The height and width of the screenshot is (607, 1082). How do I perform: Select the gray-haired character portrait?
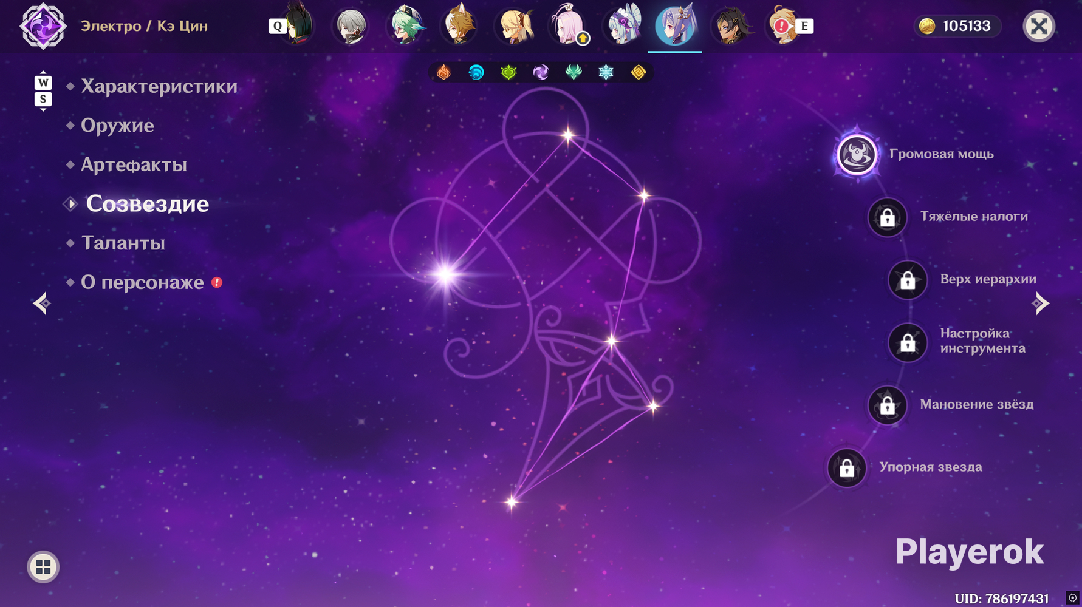(x=351, y=25)
